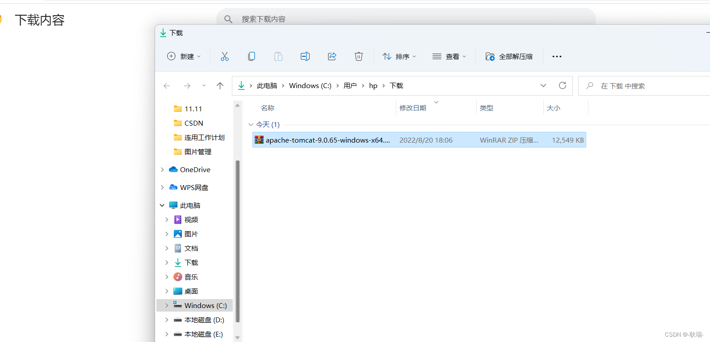Click the 搜索下载内容 browser search field
Viewport: 710px width, 342px height.
click(406, 19)
